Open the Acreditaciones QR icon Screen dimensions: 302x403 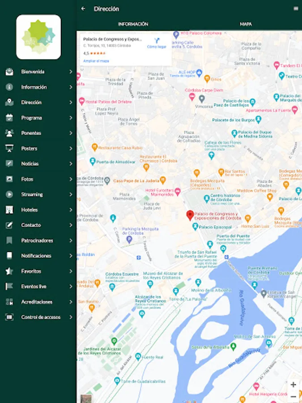click(9, 302)
